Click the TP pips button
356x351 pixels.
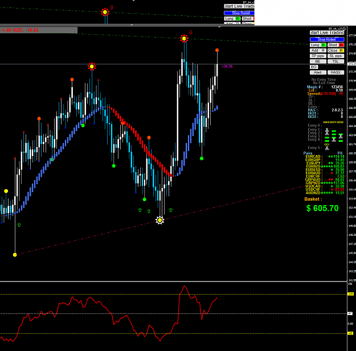[x=318, y=56]
